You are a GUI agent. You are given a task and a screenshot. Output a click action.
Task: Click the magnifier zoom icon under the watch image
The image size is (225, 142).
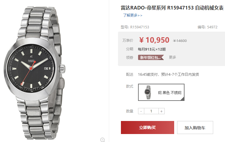[x=103, y=140]
